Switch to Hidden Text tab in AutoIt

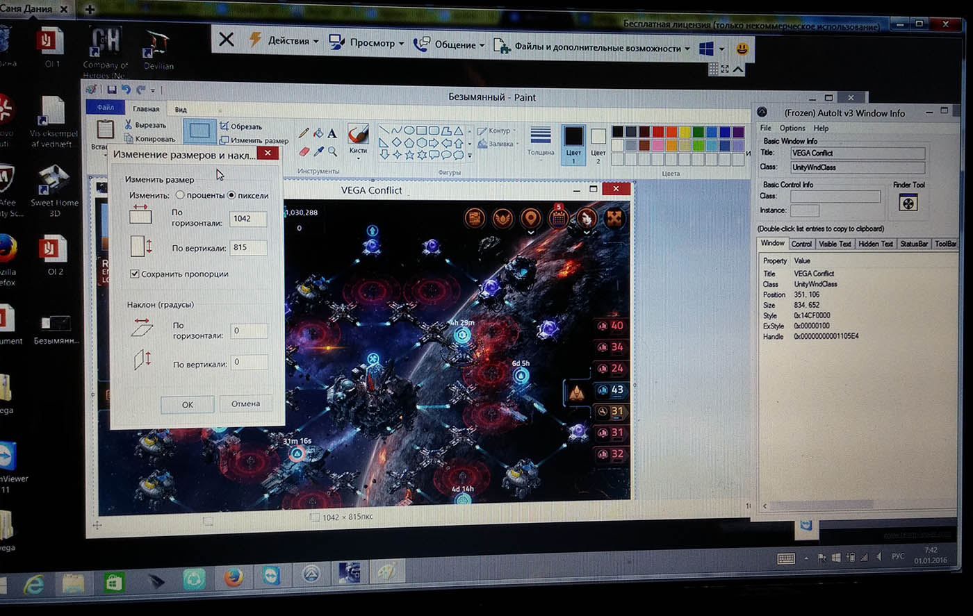click(x=875, y=244)
